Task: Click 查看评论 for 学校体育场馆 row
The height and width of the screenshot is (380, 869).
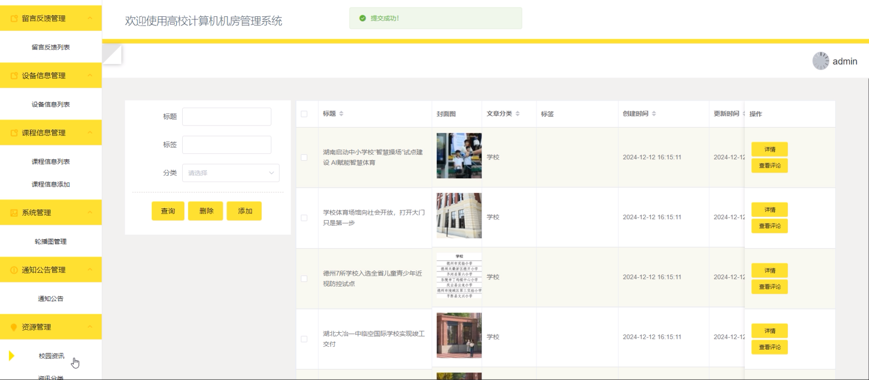Action: click(769, 226)
